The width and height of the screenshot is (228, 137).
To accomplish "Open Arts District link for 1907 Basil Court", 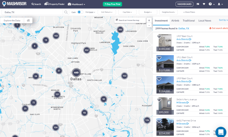I will [x=184, y=39].
